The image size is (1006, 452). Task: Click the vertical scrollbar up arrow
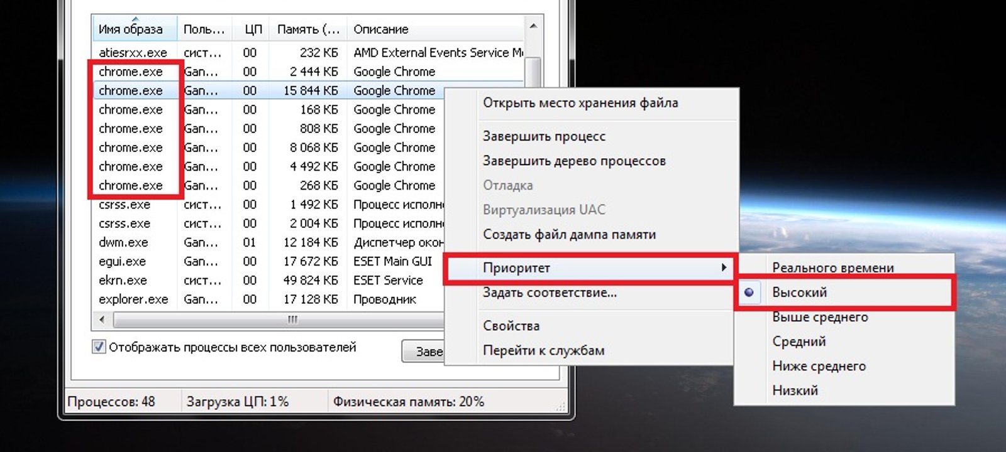(x=533, y=26)
